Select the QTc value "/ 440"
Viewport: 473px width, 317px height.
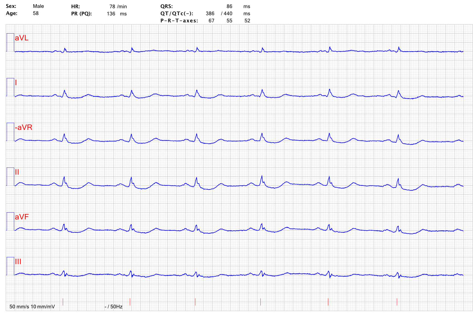(227, 13)
